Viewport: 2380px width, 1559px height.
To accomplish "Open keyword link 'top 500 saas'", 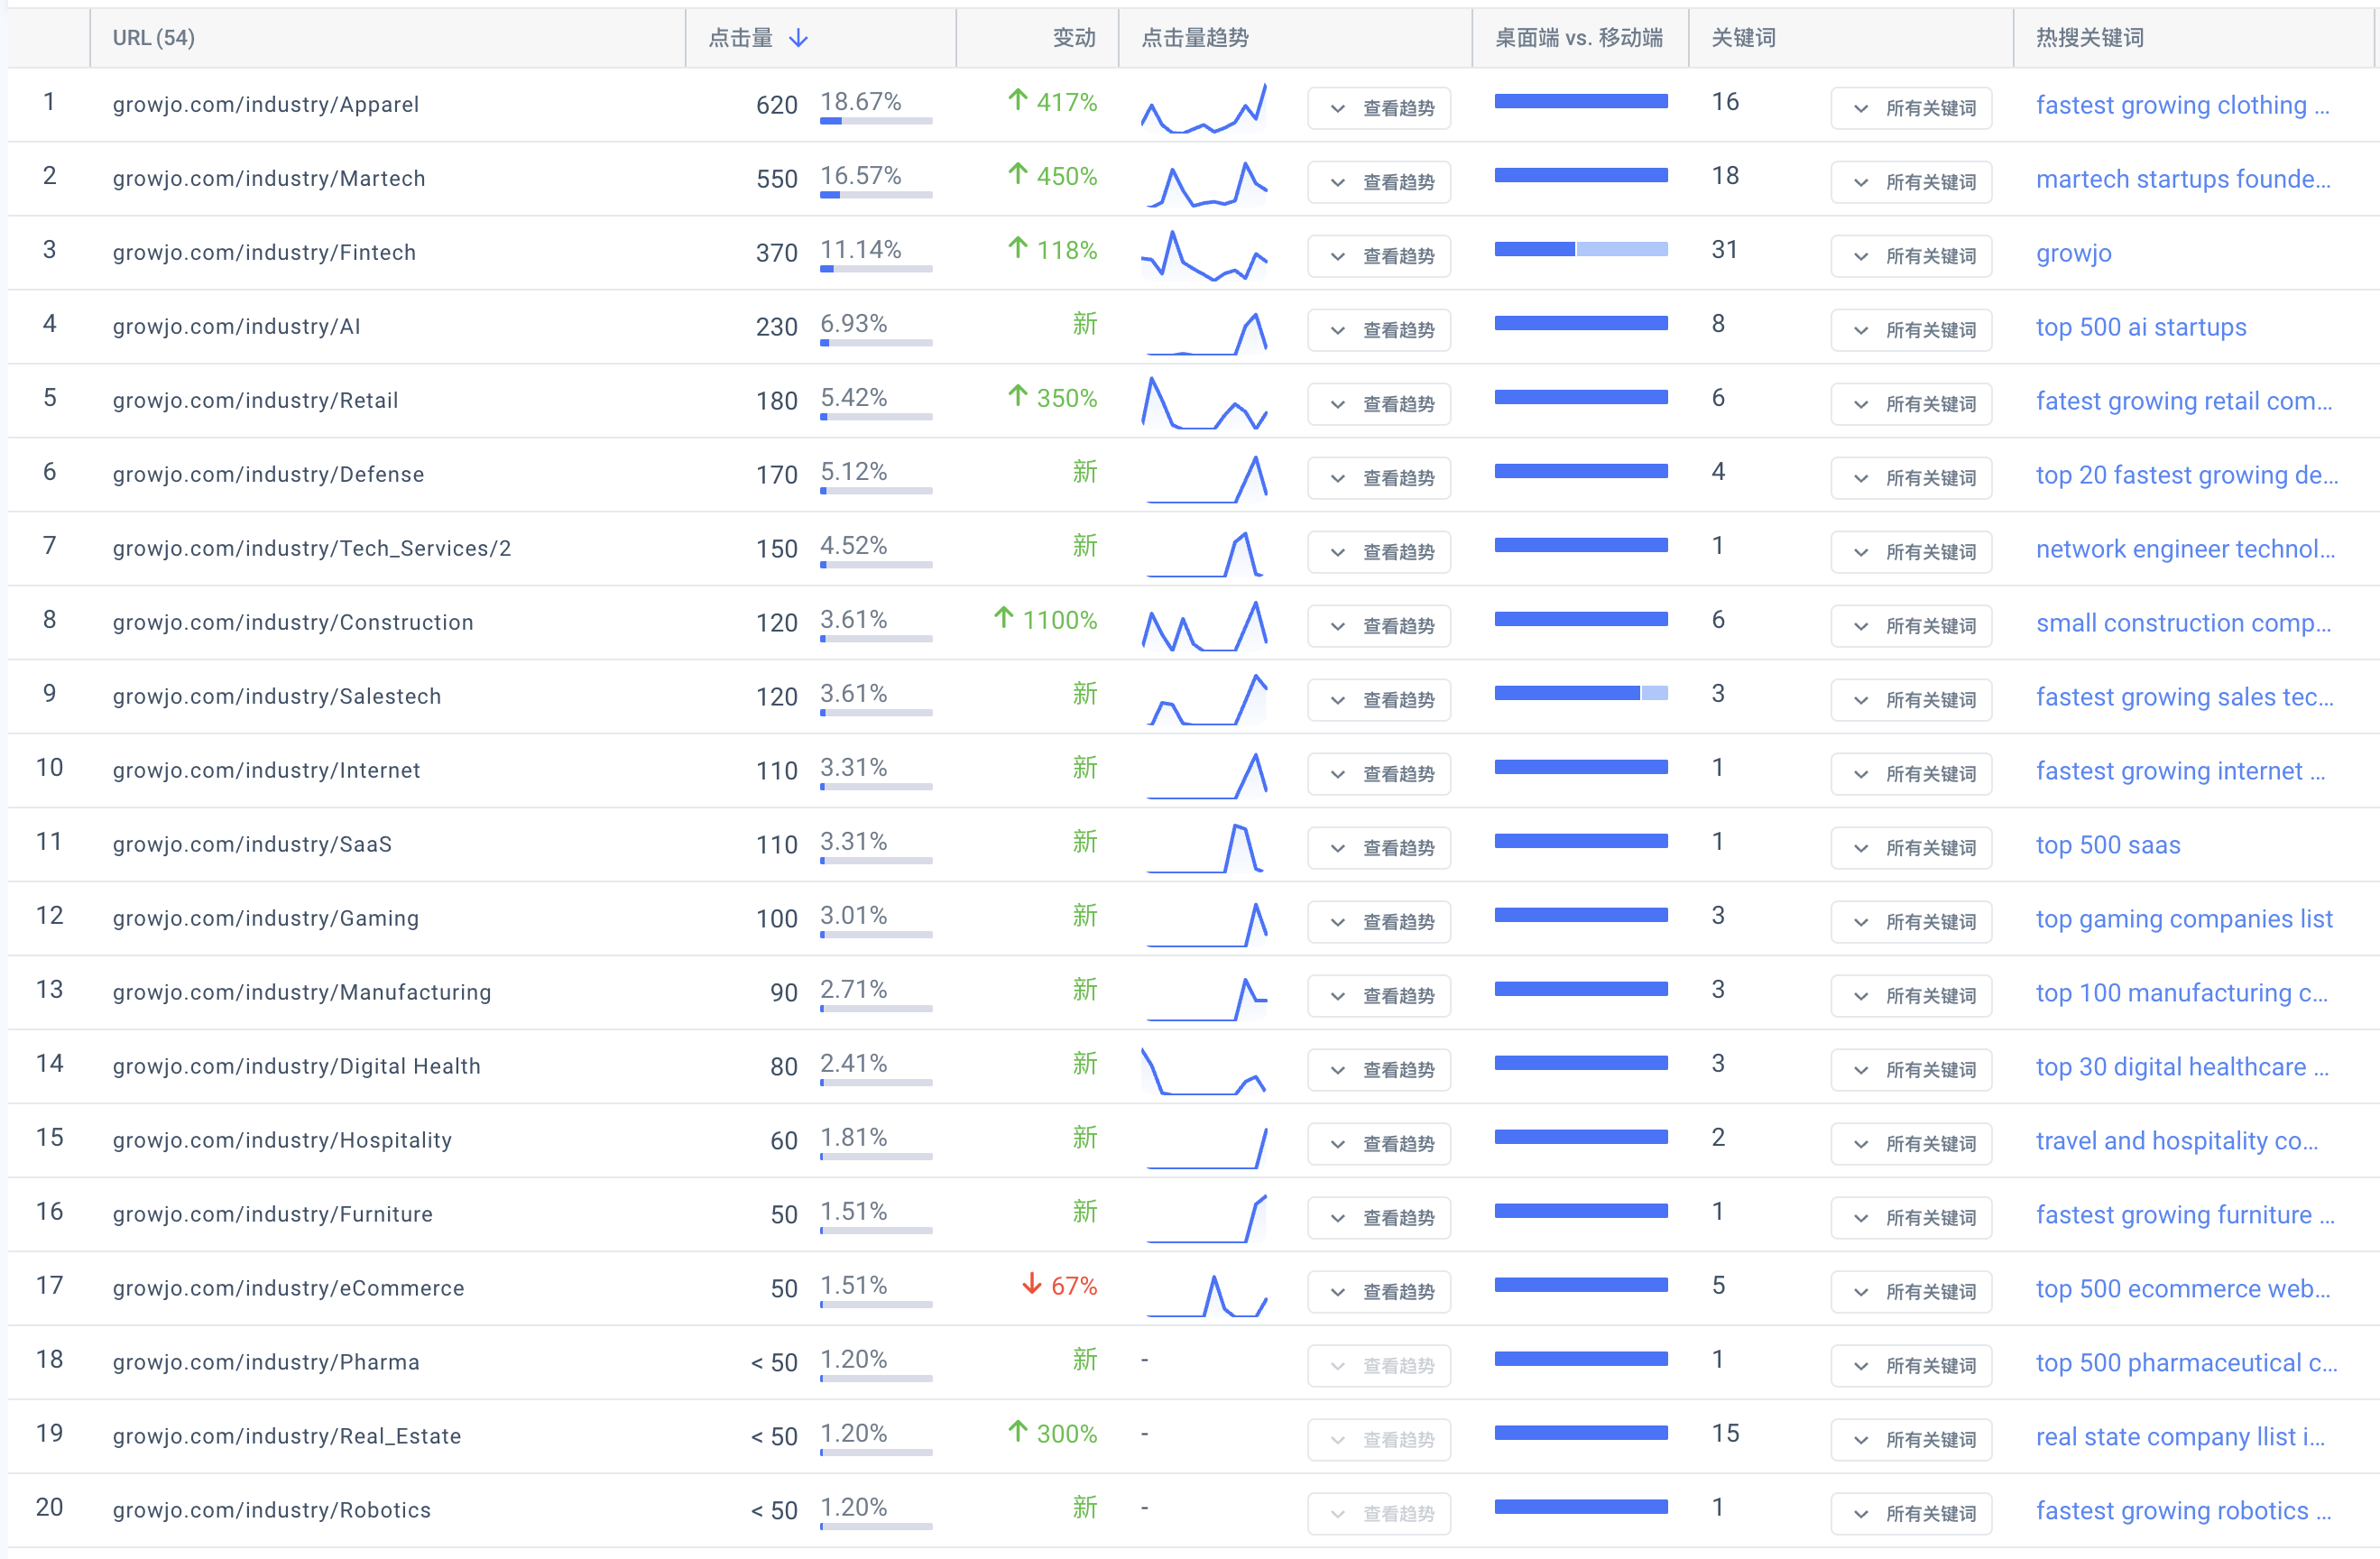I will click(2108, 845).
